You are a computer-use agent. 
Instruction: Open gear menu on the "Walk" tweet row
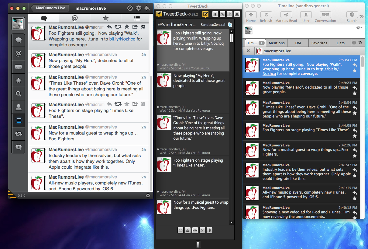point(143,27)
